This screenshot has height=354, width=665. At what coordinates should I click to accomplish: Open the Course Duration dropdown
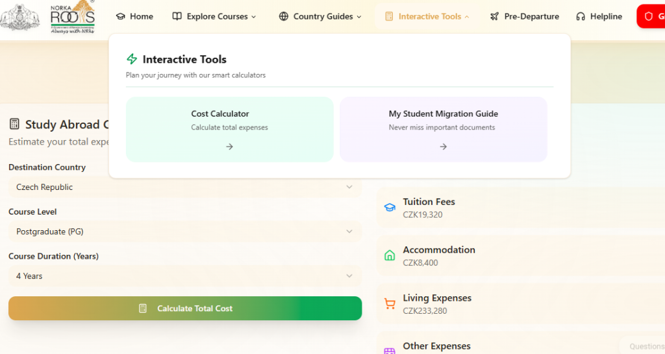185,276
